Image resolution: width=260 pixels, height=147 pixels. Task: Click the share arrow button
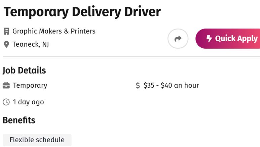(x=178, y=39)
